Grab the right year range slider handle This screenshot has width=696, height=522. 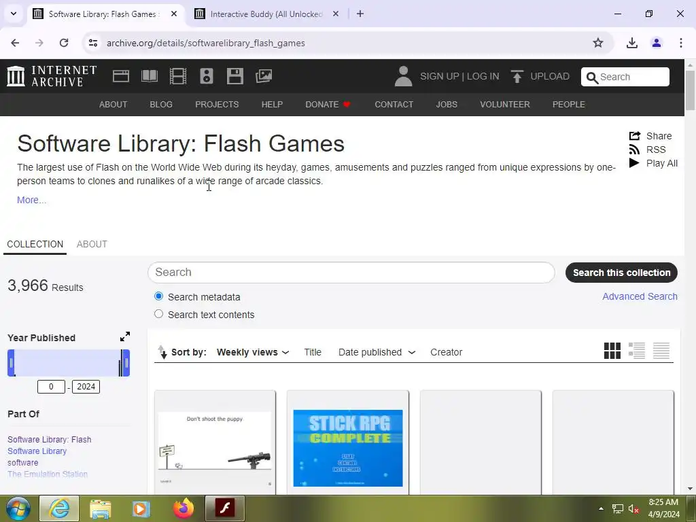coord(126,363)
